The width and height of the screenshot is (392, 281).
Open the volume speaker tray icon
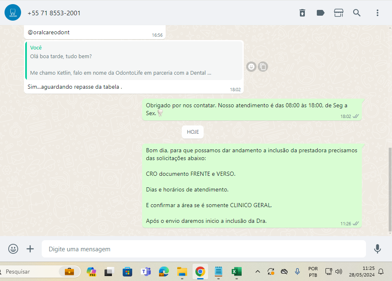tap(338, 272)
